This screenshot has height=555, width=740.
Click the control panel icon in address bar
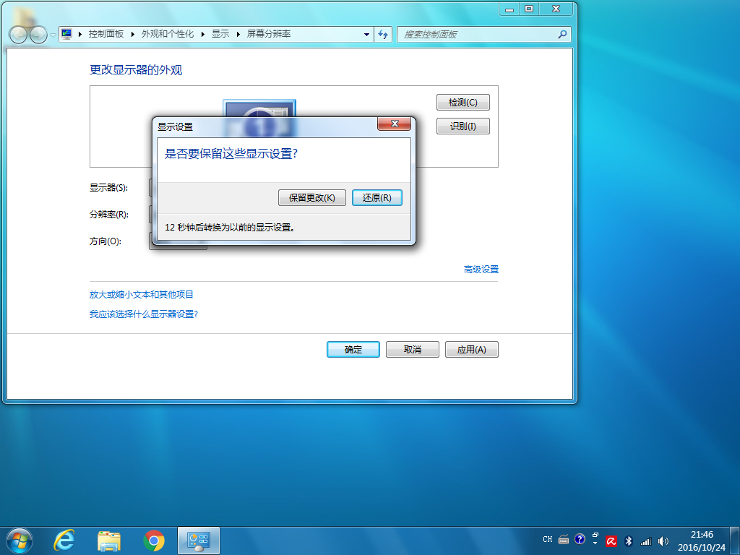[66, 34]
